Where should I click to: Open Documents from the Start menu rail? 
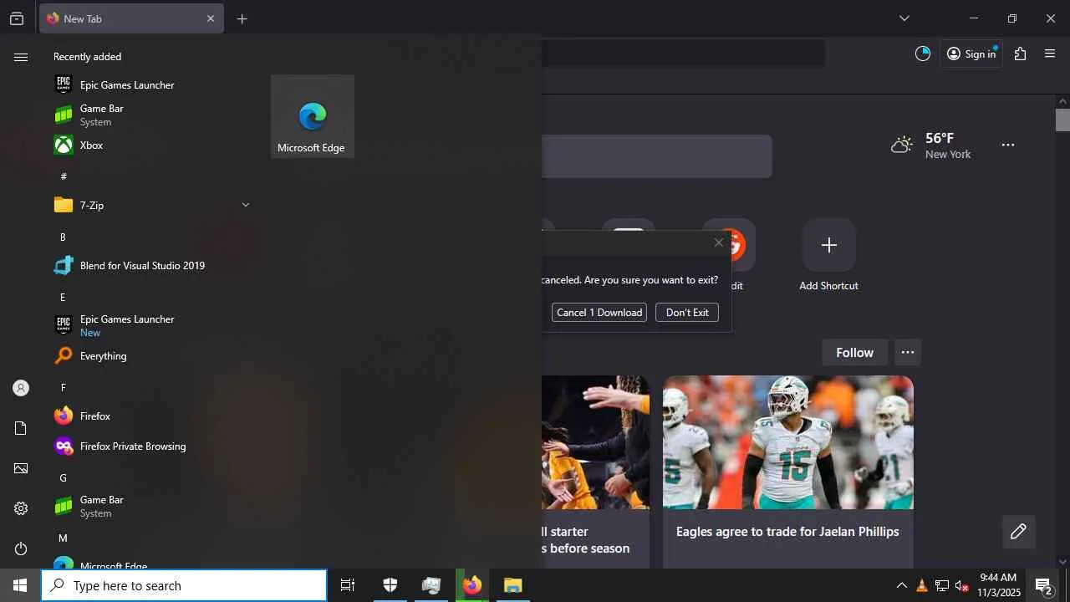[21, 428]
